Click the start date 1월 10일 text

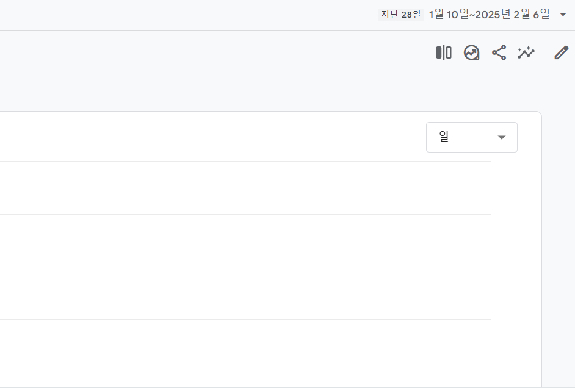click(449, 15)
